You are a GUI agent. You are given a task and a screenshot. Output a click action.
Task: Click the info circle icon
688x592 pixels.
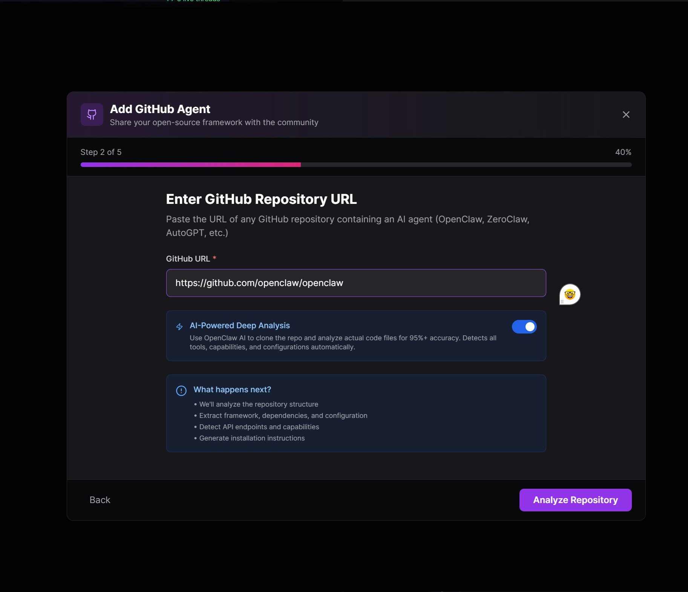pyautogui.click(x=181, y=391)
